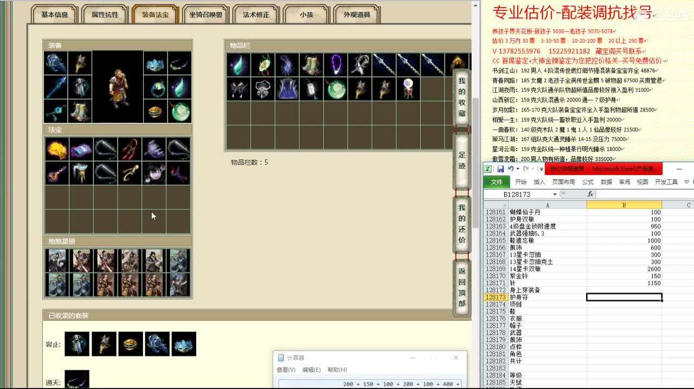Save the Excel workbook
The height and width of the screenshot is (389, 694).
click(500, 169)
